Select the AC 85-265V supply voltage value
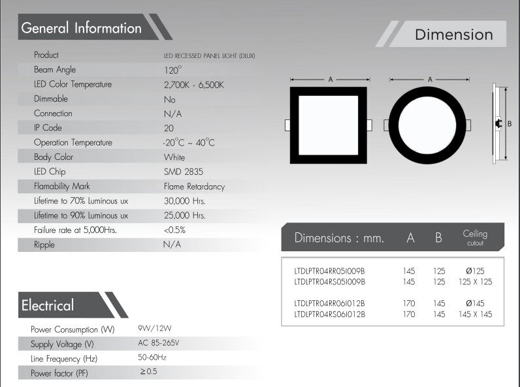The image size is (520, 387). (159, 343)
